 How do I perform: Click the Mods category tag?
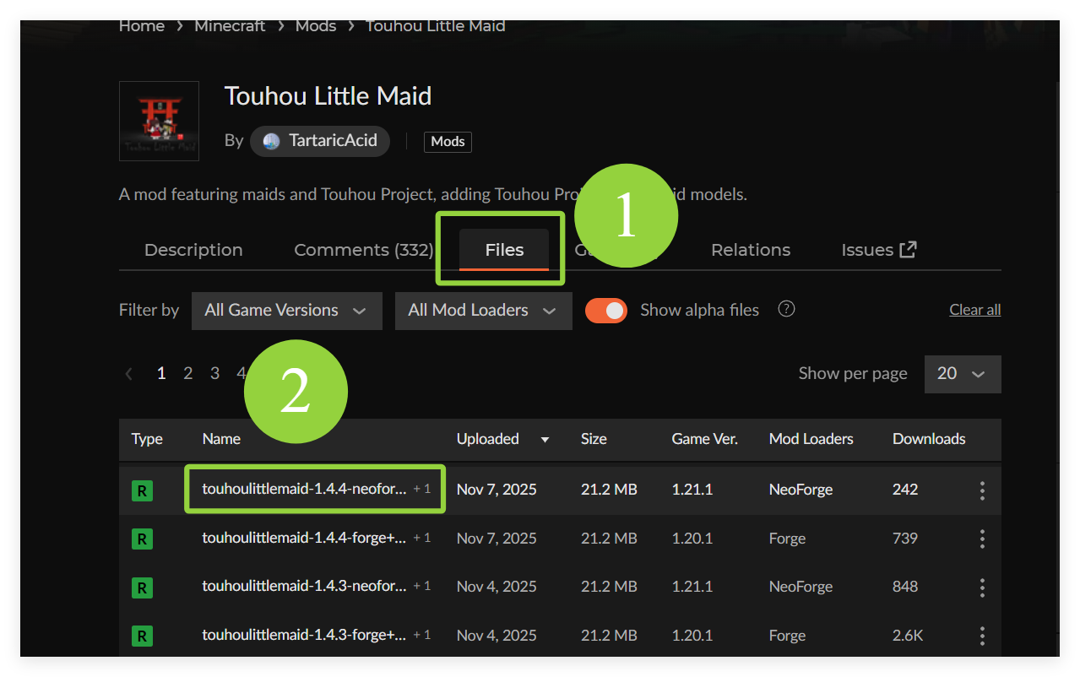(448, 142)
